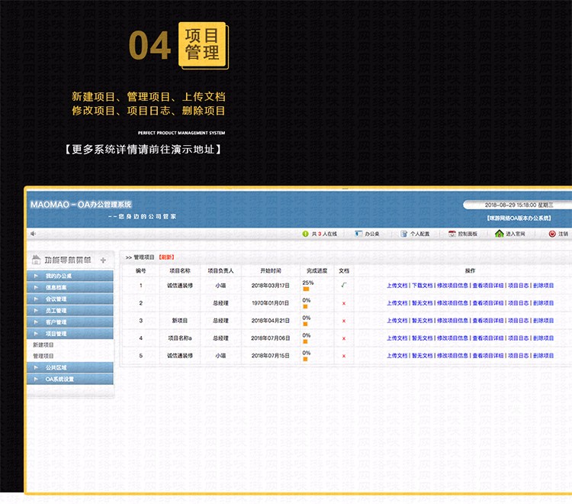Click the 开始时间 column header
572x504 pixels.
click(270, 270)
